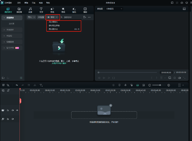The width and height of the screenshot is (192, 141).
Task: Open the 贴纸 (Stickers) tab
Action: coord(74,10)
